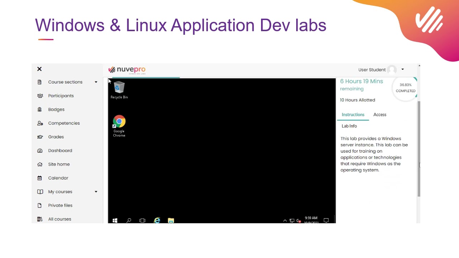Click the Competencies user-gear icon

[40, 123]
